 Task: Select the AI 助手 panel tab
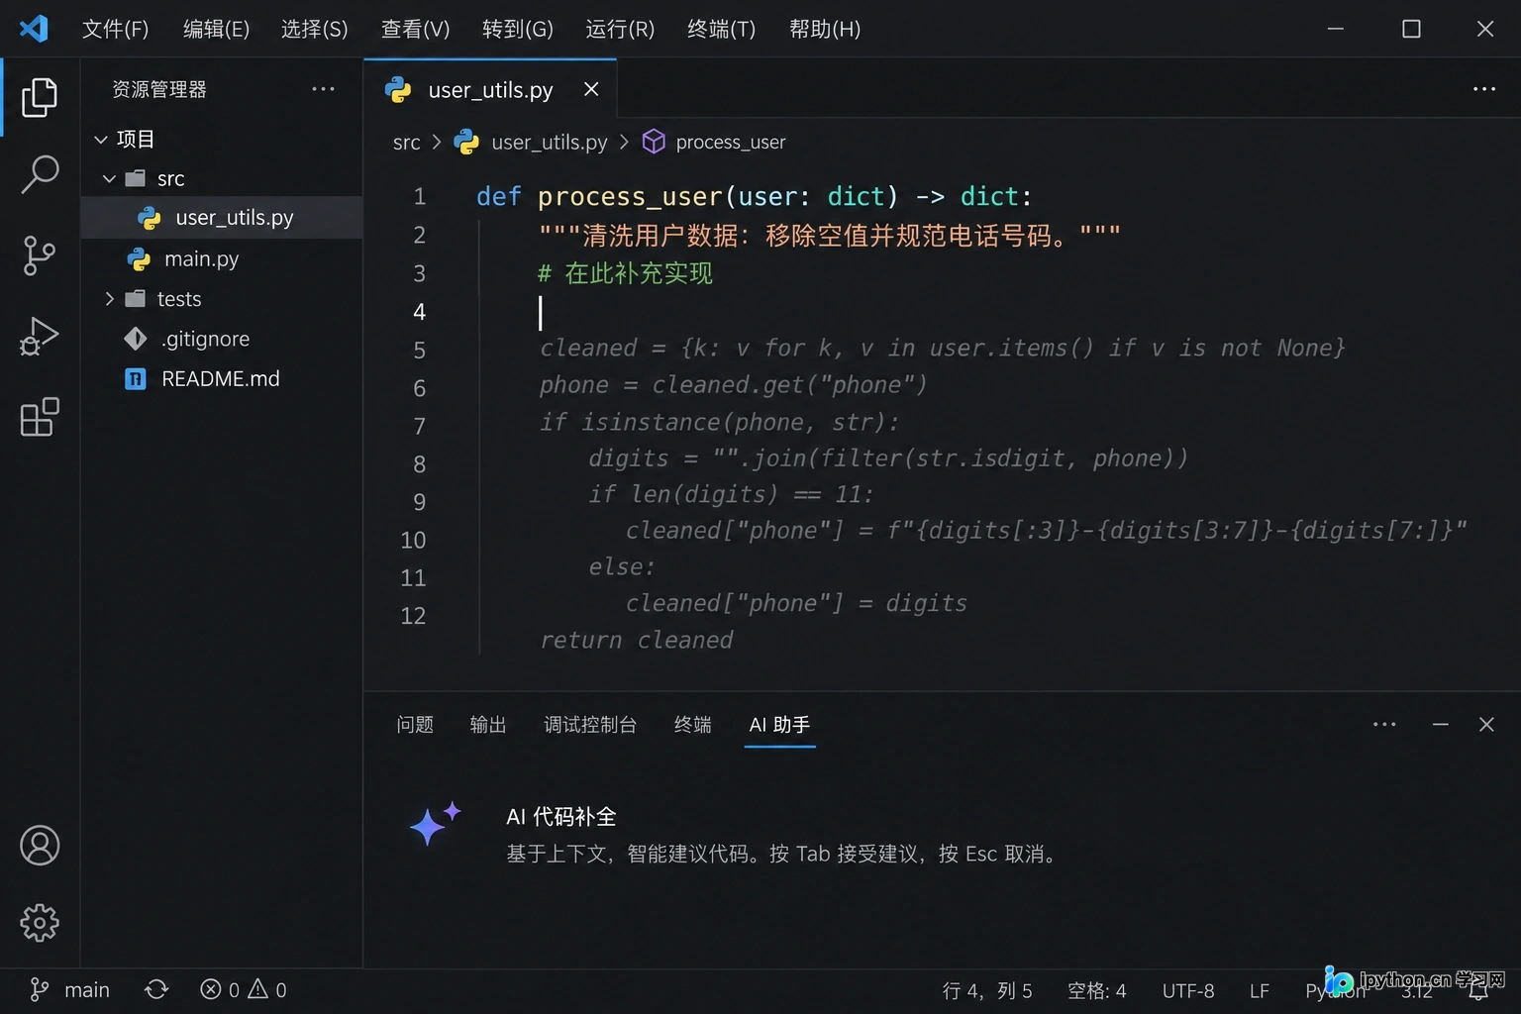779,724
